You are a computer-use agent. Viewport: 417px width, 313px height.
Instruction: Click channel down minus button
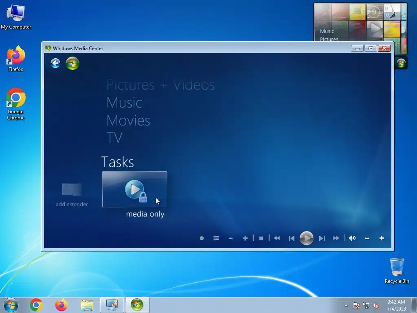pyautogui.click(x=230, y=238)
